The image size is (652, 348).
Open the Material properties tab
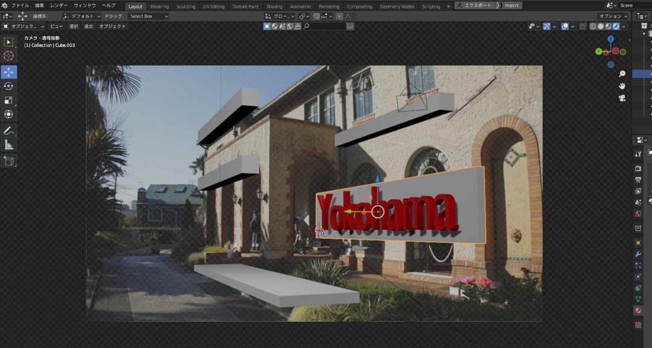pyautogui.click(x=638, y=311)
